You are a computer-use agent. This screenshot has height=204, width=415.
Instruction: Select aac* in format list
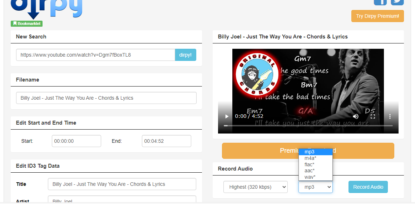coord(316,171)
